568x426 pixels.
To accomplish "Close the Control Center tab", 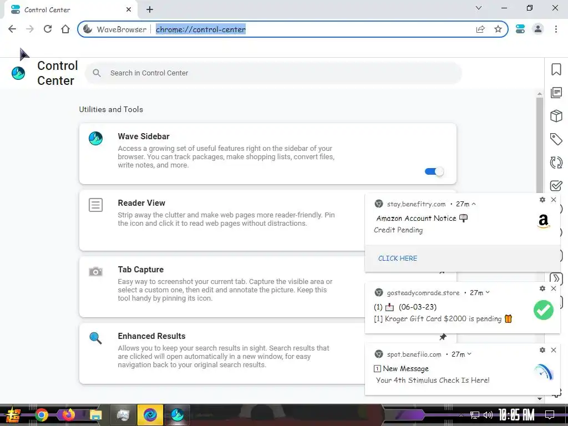I will coord(129,10).
